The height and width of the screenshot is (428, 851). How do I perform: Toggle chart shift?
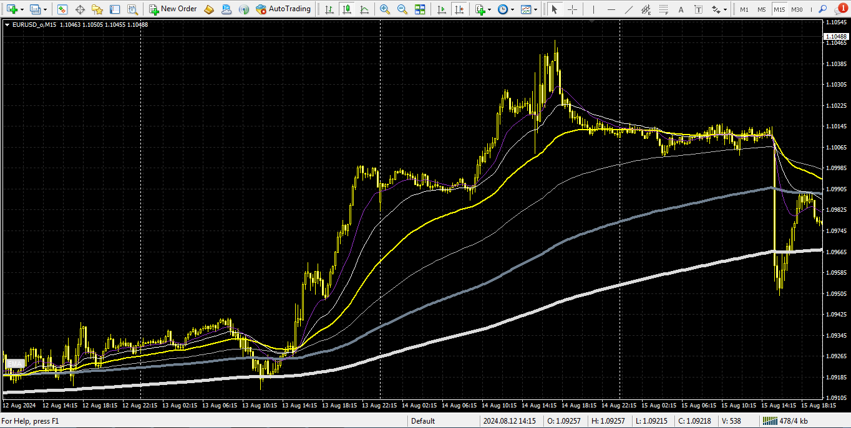click(459, 9)
